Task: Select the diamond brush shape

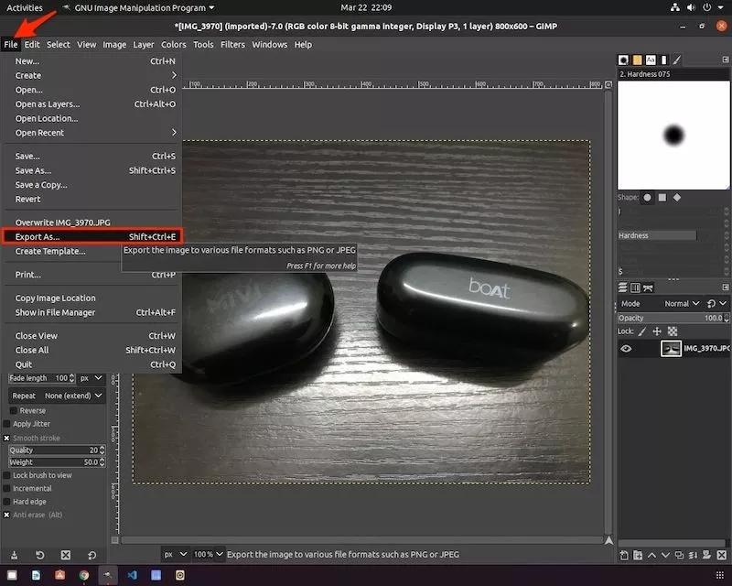Action: (677, 198)
